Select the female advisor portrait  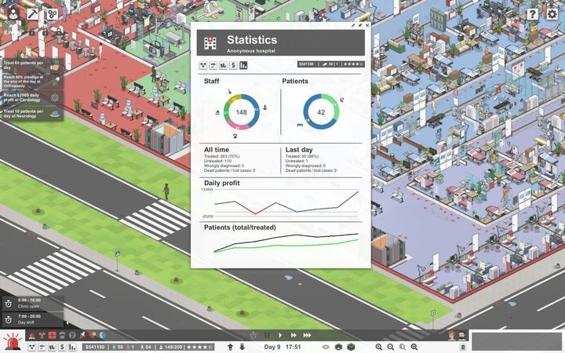point(451,336)
